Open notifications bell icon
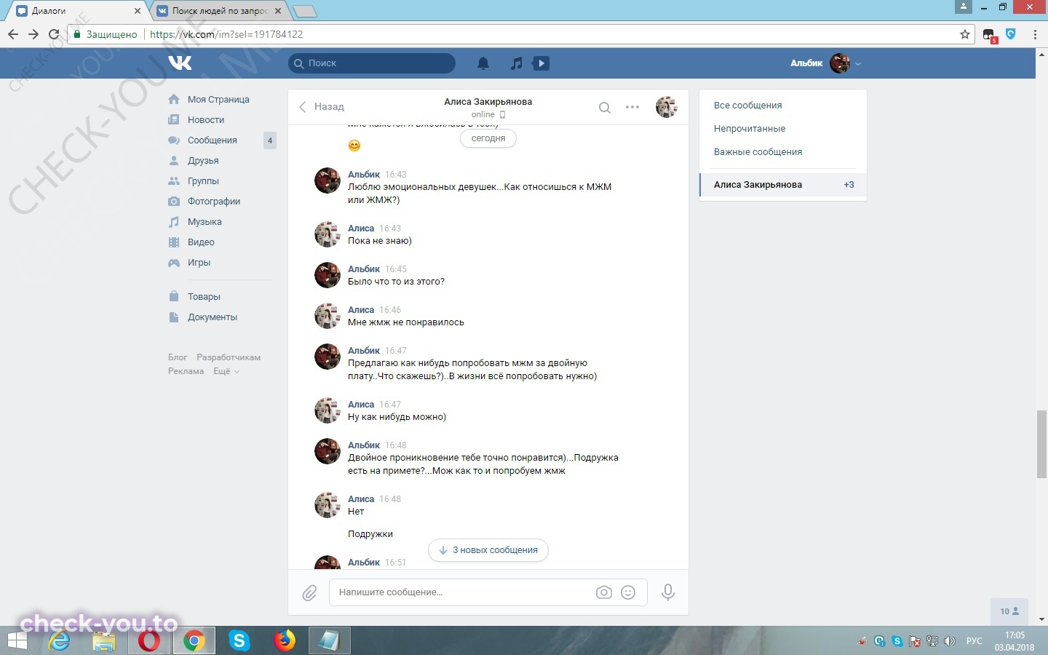This screenshot has width=1048, height=655. (483, 63)
